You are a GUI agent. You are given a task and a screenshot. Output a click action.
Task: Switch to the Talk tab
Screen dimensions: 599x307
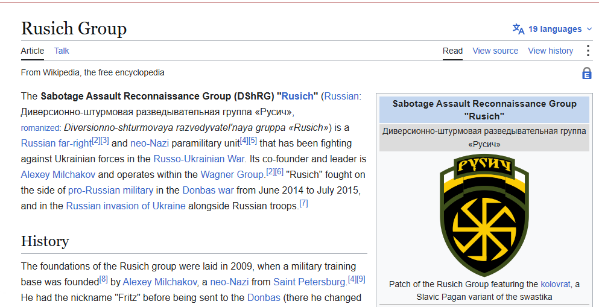pyautogui.click(x=62, y=51)
